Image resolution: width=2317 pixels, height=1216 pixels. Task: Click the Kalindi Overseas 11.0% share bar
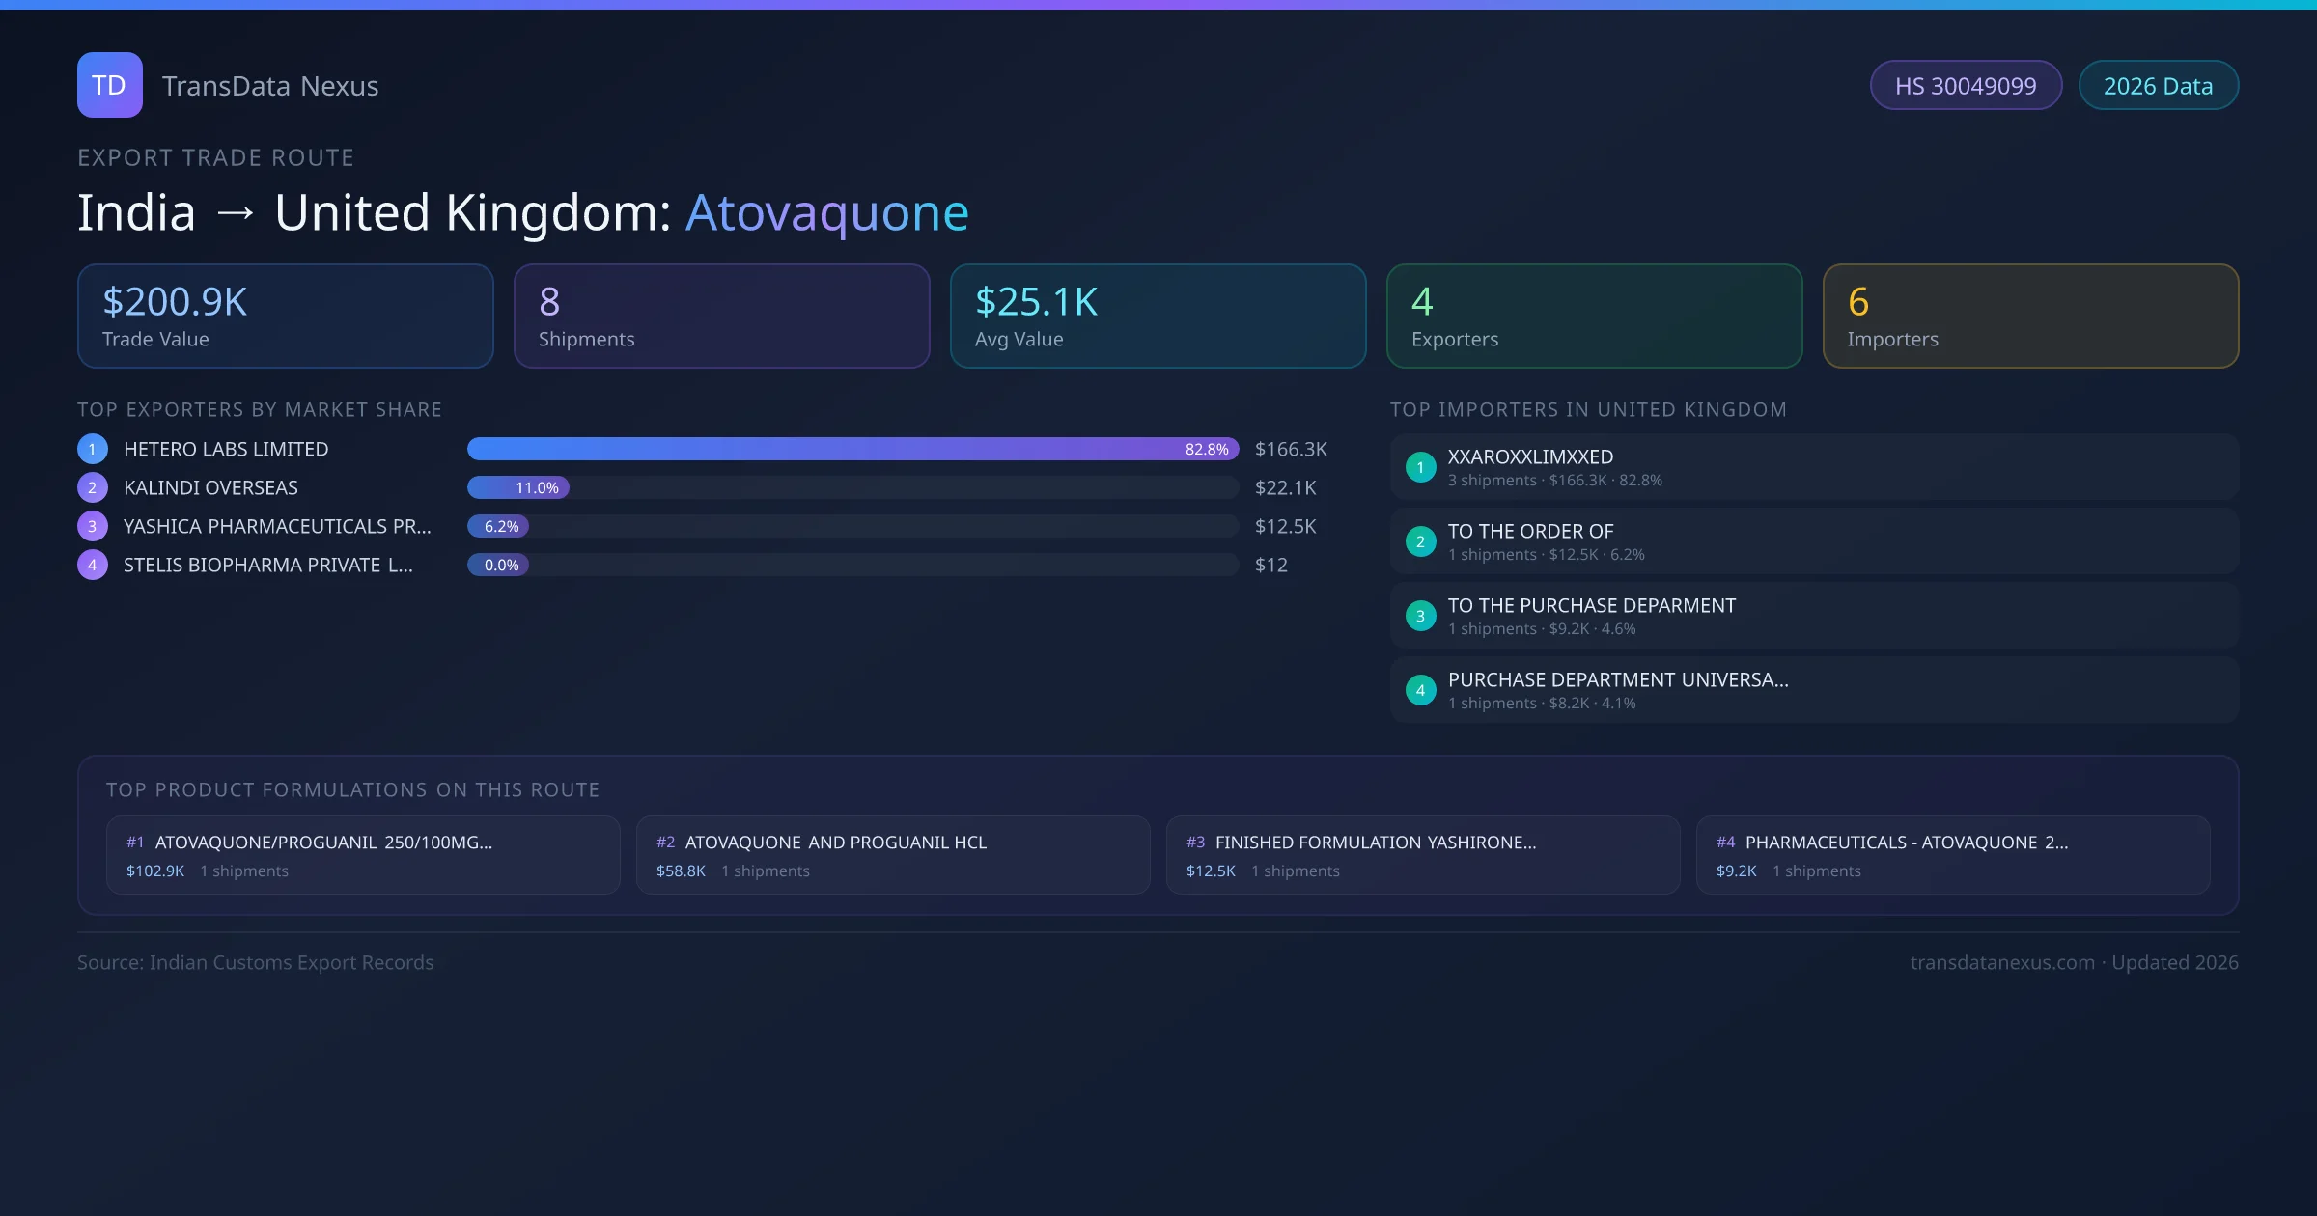[518, 487]
